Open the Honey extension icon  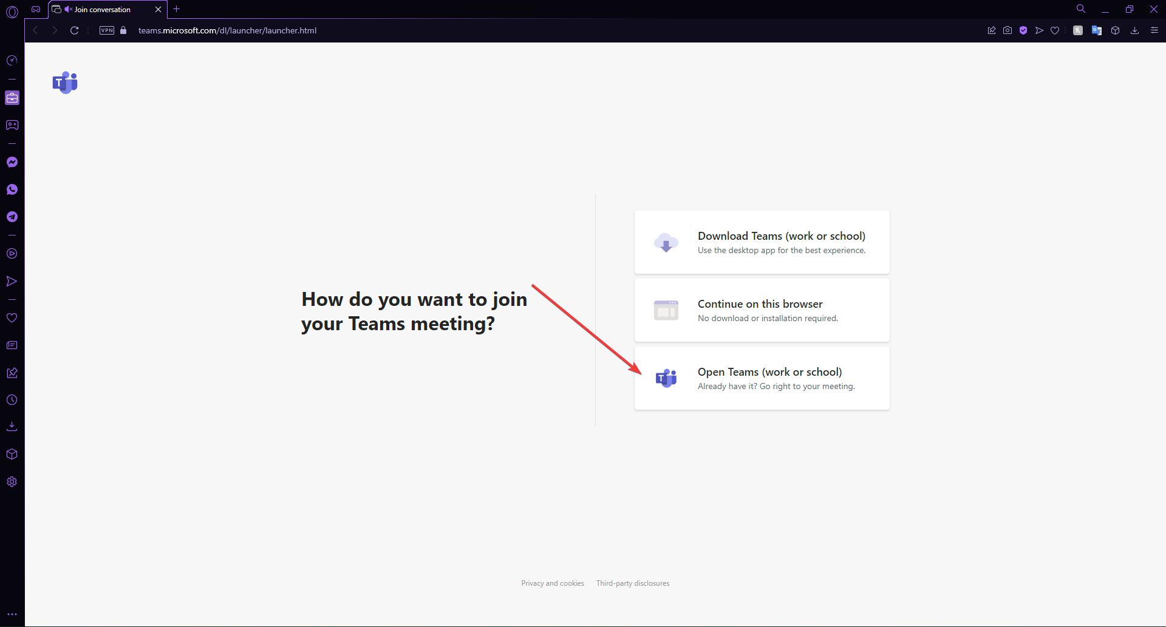coord(1078,30)
